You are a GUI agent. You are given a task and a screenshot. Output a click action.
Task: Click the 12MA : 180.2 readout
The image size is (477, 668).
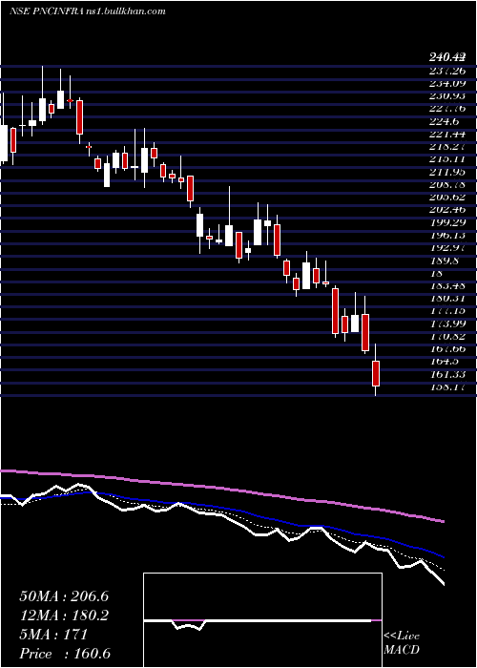coord(64,616)
